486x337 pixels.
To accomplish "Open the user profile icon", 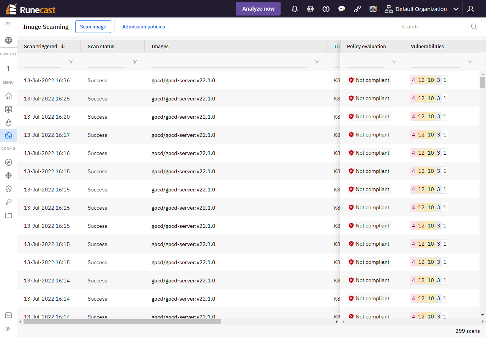I will coord(471,9).
